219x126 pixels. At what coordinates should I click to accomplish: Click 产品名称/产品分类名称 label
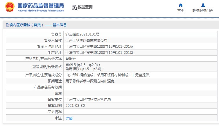[x=44, y=59]
